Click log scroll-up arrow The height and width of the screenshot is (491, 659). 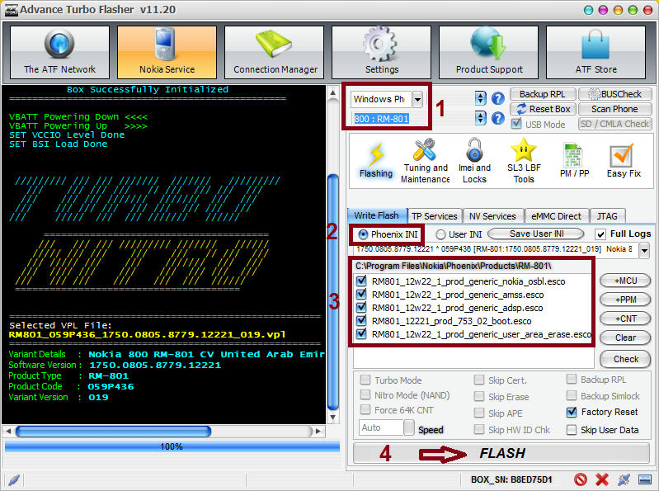tap(333, 92)
